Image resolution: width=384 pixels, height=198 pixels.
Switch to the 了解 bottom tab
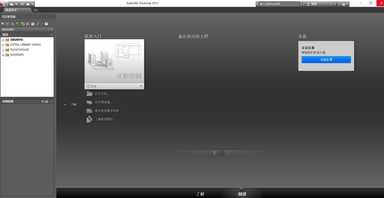pyautogui.click(x=200, y=194)
